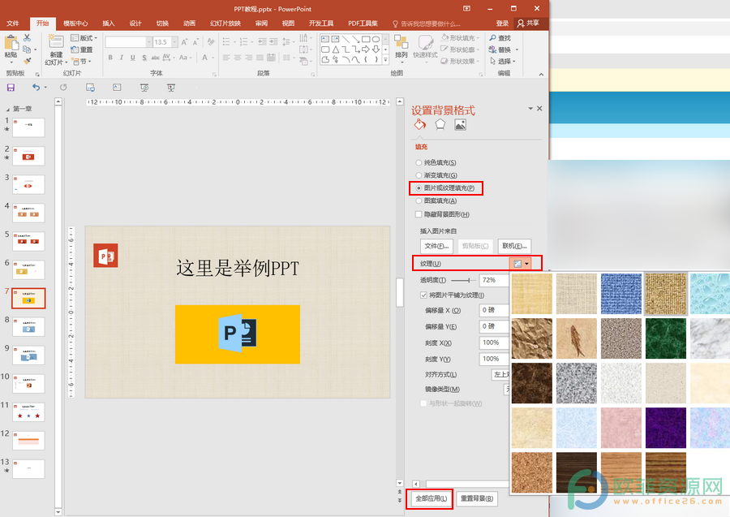Viewport: 730px width, 517px height.
Task: Click the Format Painter brush icon
Action: pyautogui.click(x=27, y=61)
